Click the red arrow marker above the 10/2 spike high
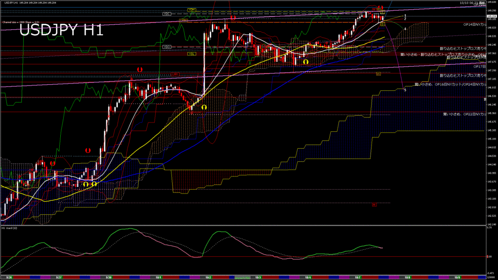 233,18
